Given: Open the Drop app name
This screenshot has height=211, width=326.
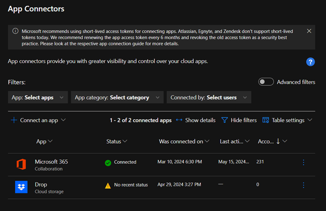Looking at the screenshot, I should [x=41, y=184].
